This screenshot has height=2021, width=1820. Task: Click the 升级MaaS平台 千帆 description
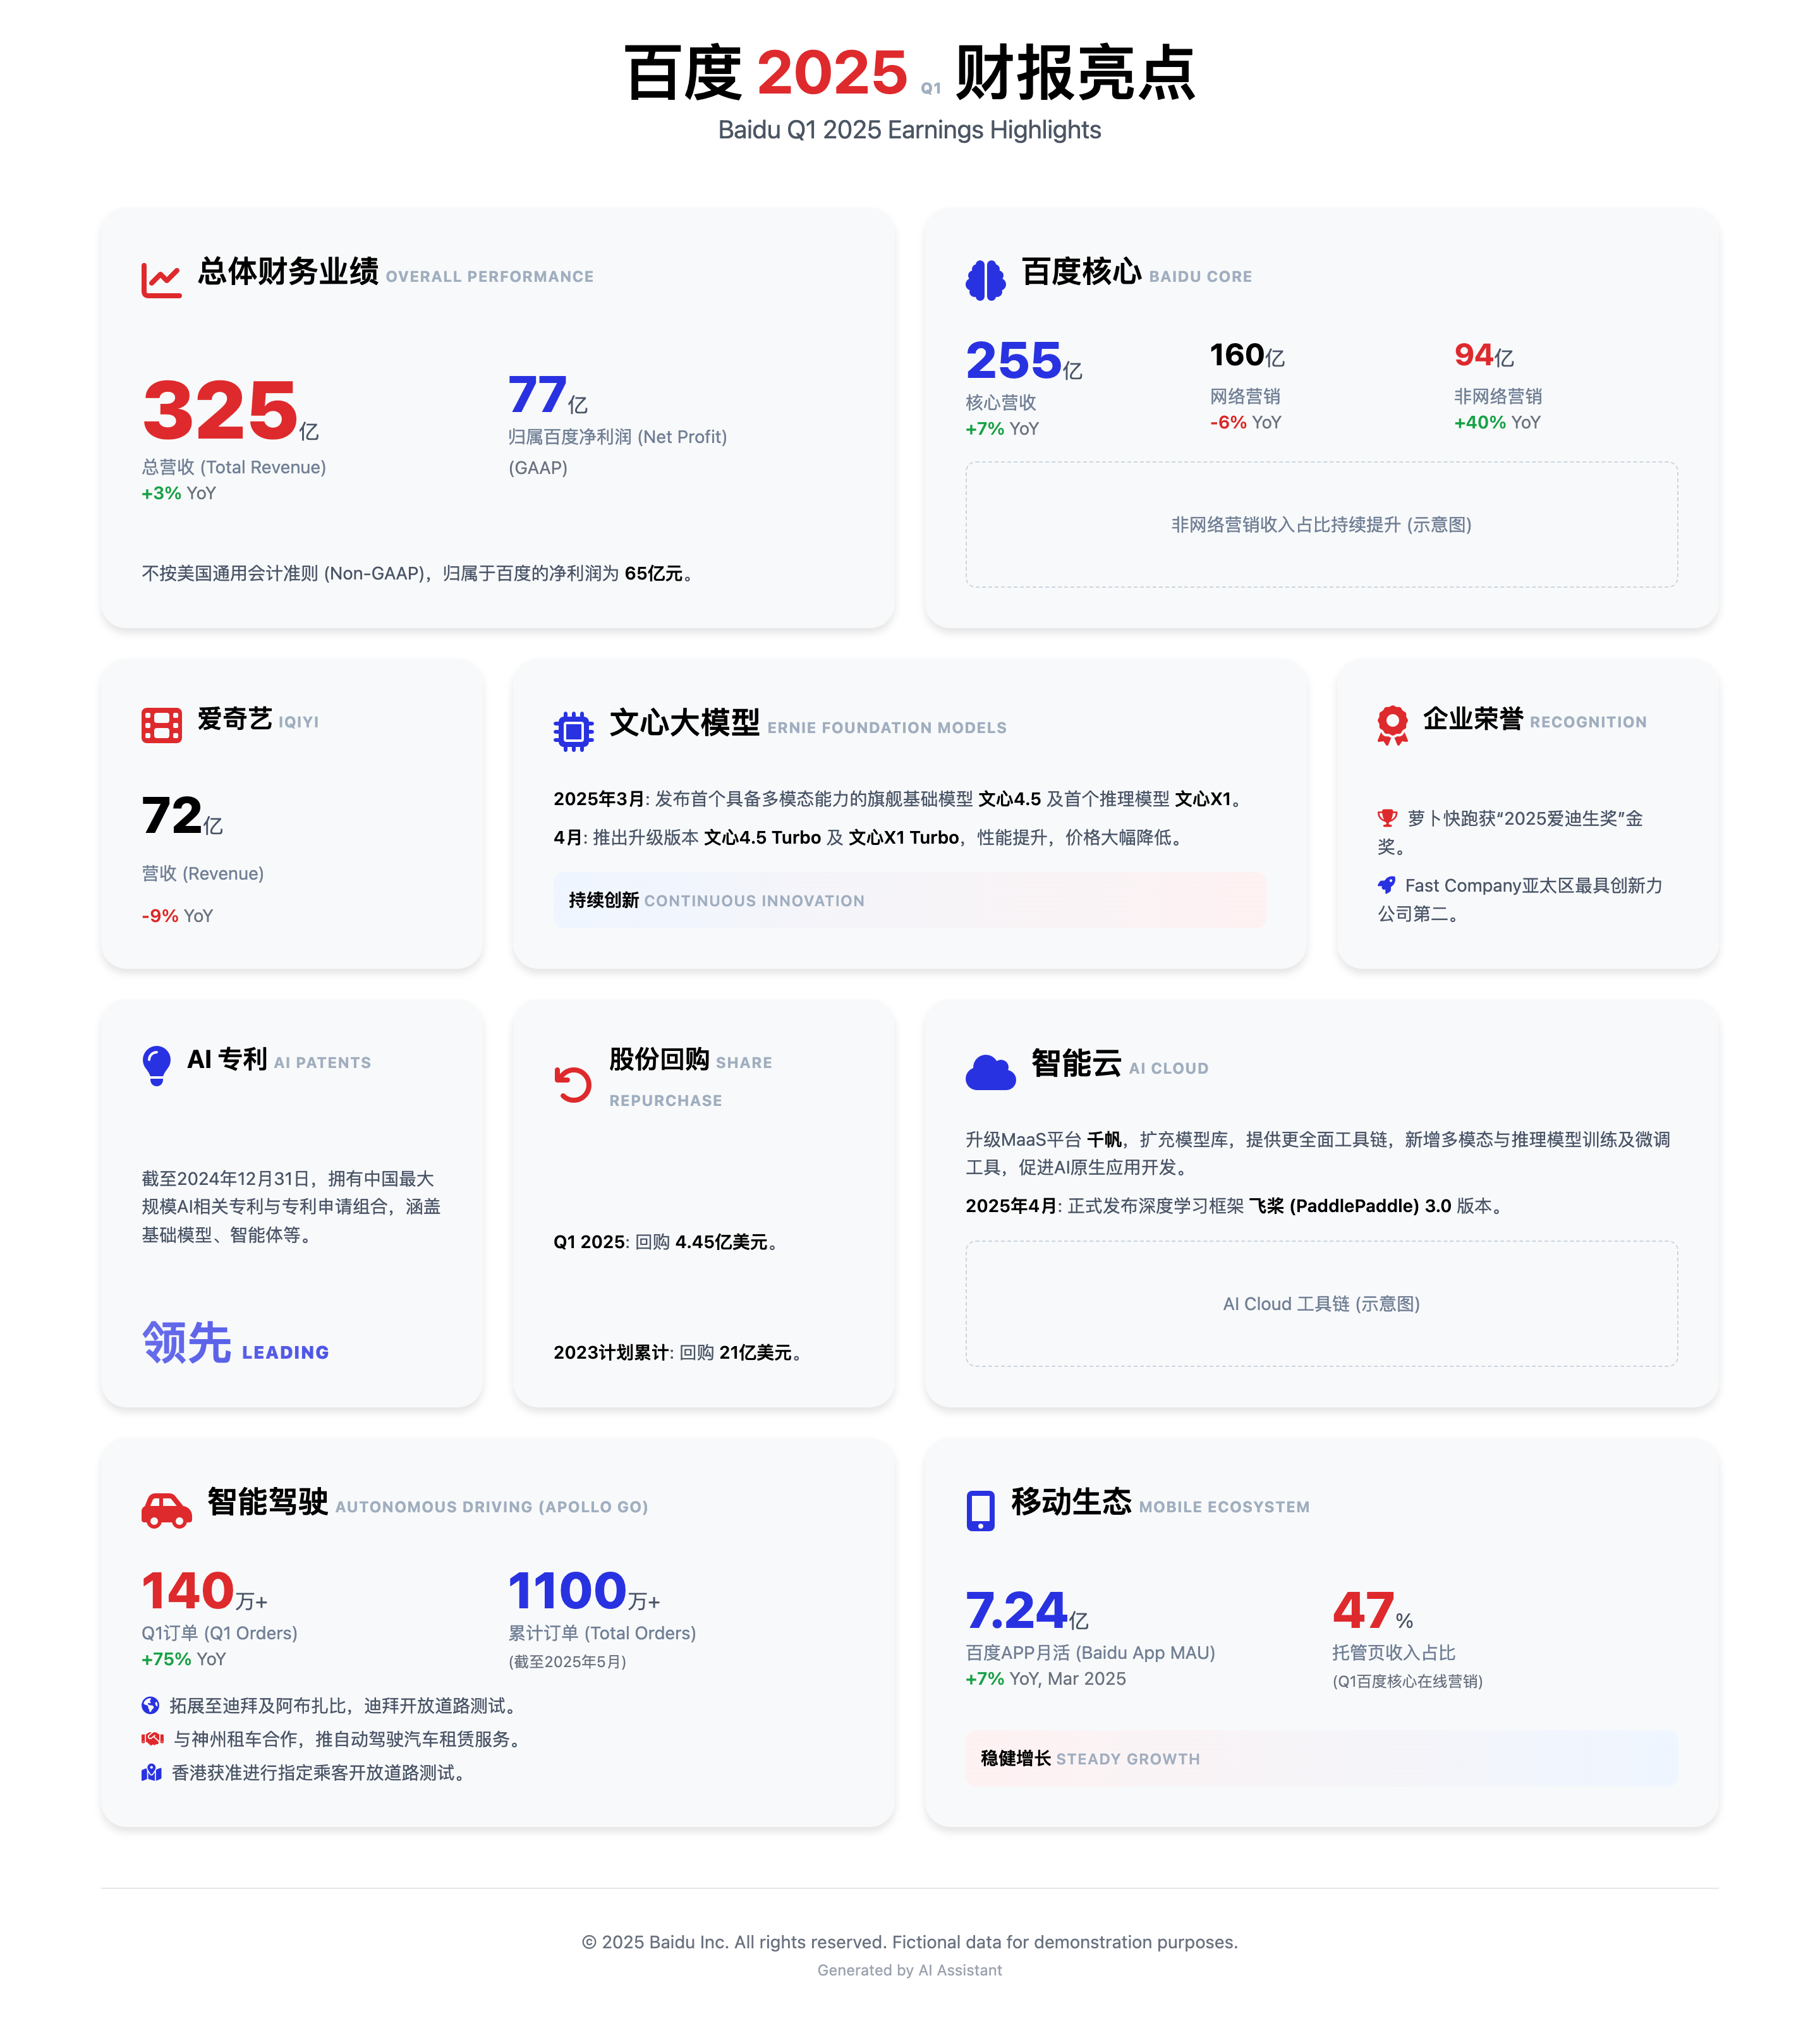1318,1153
